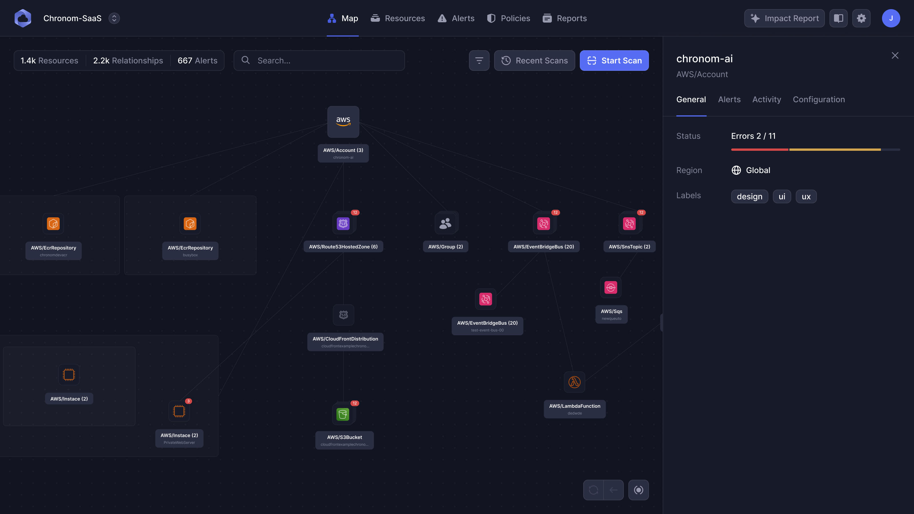914x514 pixels.
Task: Select the AWS/Sqs newqueuto icon
Action: 611,287
